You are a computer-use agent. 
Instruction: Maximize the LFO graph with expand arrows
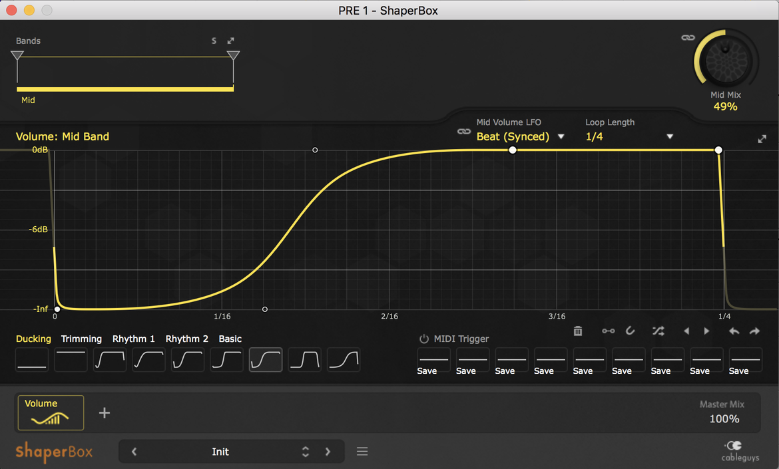pos(762,139)
